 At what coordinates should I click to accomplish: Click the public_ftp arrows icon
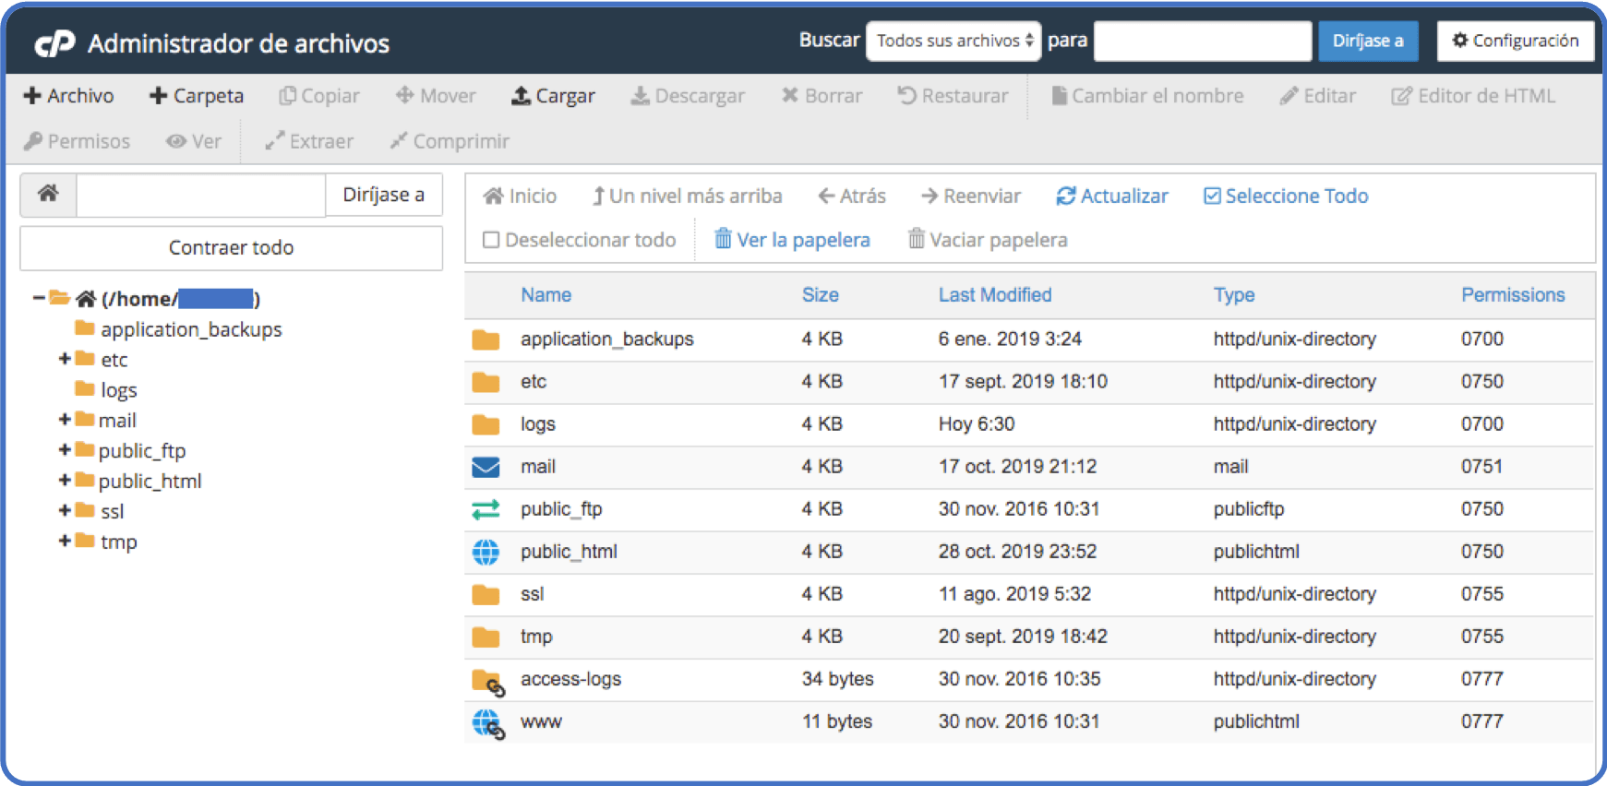click(x=486, y=509)
